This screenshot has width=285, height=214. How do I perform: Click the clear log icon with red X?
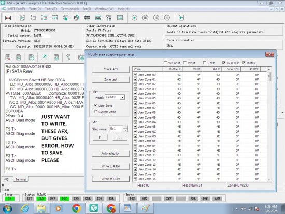[8, 58]
